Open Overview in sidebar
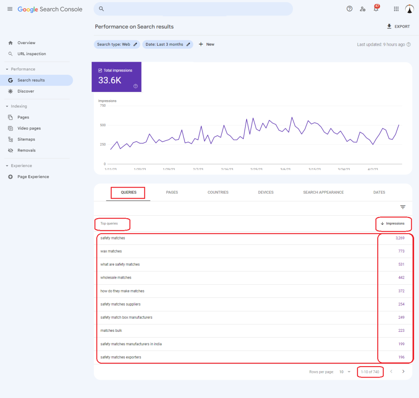 coord(27,43)
